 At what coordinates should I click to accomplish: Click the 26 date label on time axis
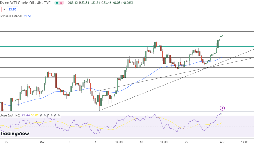tap(7, 142)
